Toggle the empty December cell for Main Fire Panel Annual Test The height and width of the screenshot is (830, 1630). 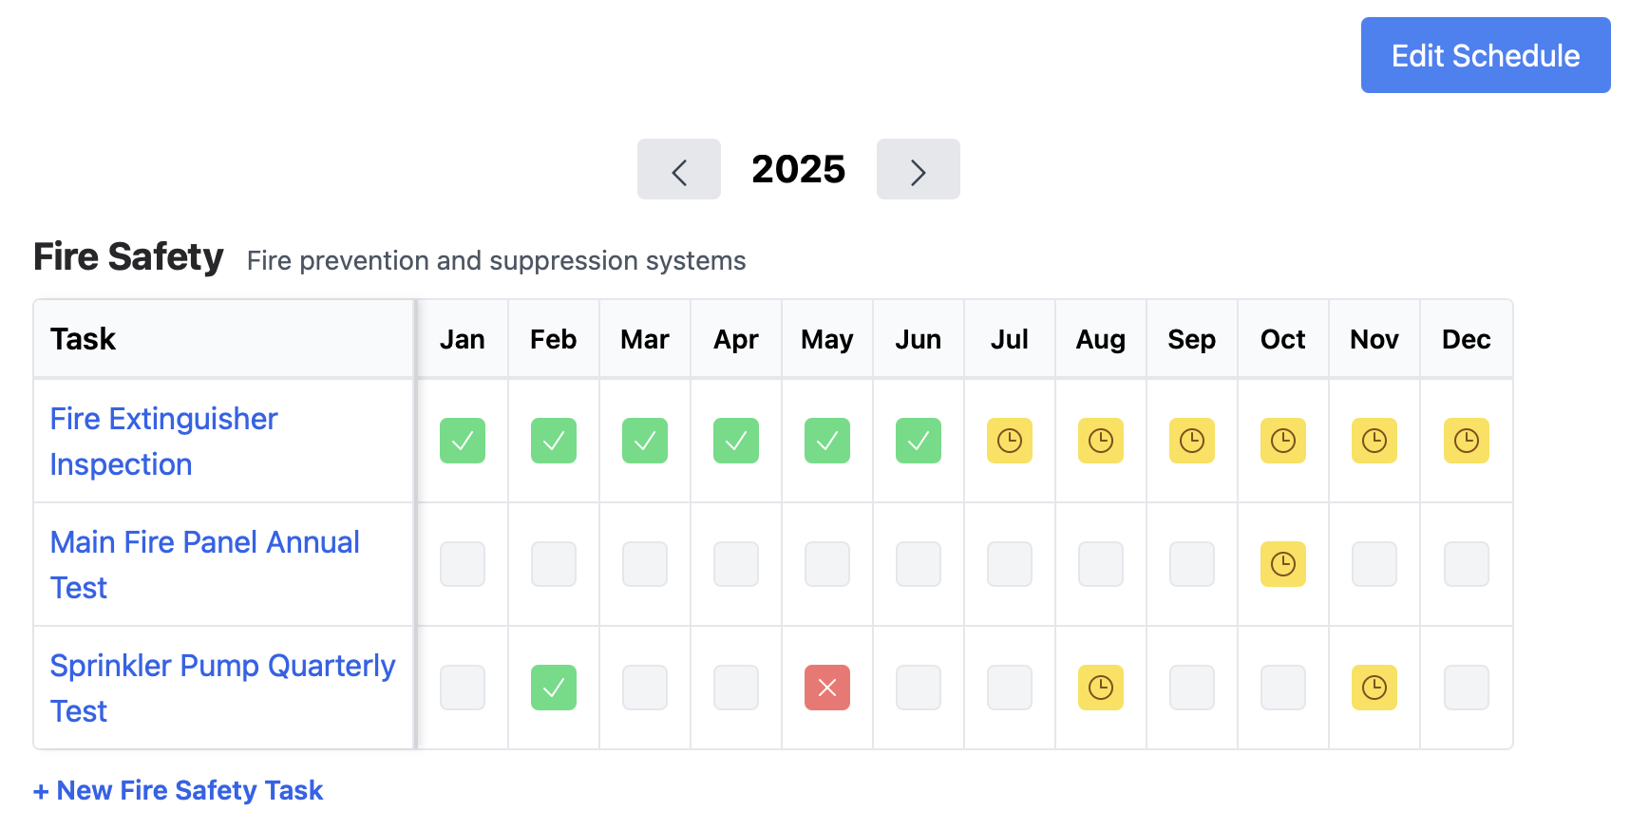(x=1466, y=564)
